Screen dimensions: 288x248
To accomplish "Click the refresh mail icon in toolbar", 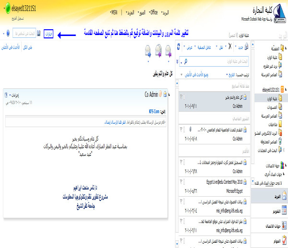I will (179, 48).
